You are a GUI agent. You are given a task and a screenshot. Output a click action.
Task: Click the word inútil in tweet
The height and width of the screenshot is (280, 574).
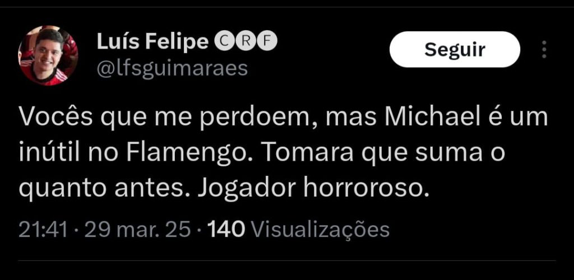point(49,154)
